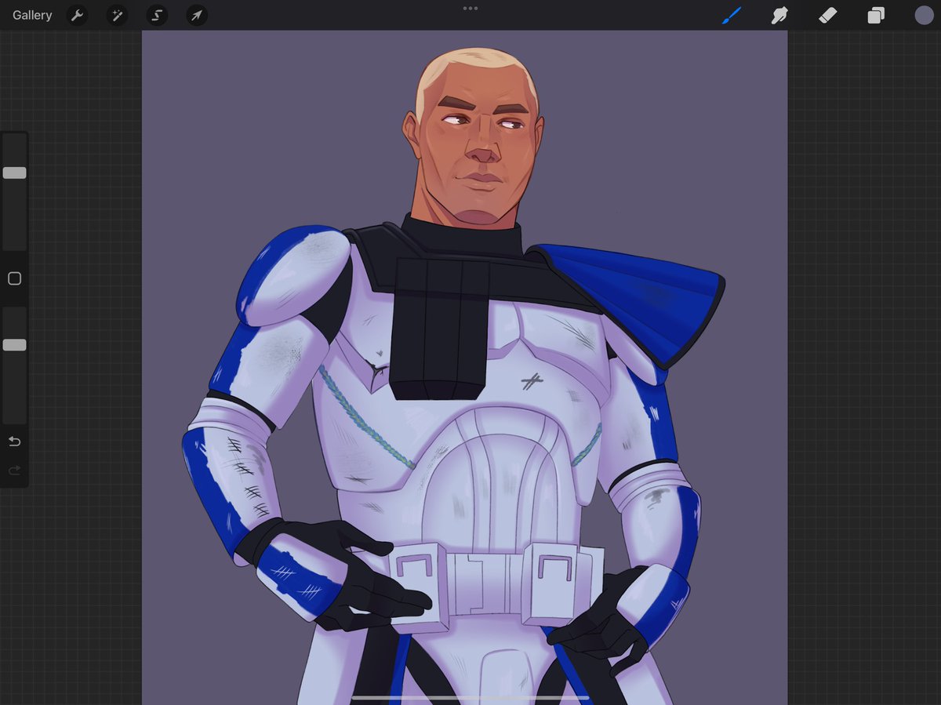Tap the three-dot multitasking menu
The height and width of the screenshot is (705, 941).
click(470, 9)
